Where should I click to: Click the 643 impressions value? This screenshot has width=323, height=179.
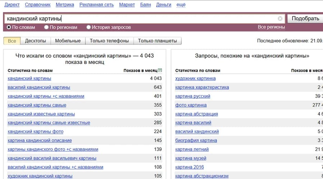(158, 87)
